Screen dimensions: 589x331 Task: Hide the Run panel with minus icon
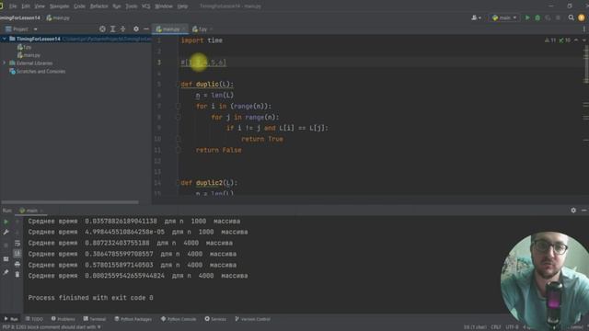point(583,211)
